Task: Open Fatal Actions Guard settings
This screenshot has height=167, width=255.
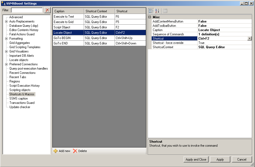Action: click(x=22, y=34)
